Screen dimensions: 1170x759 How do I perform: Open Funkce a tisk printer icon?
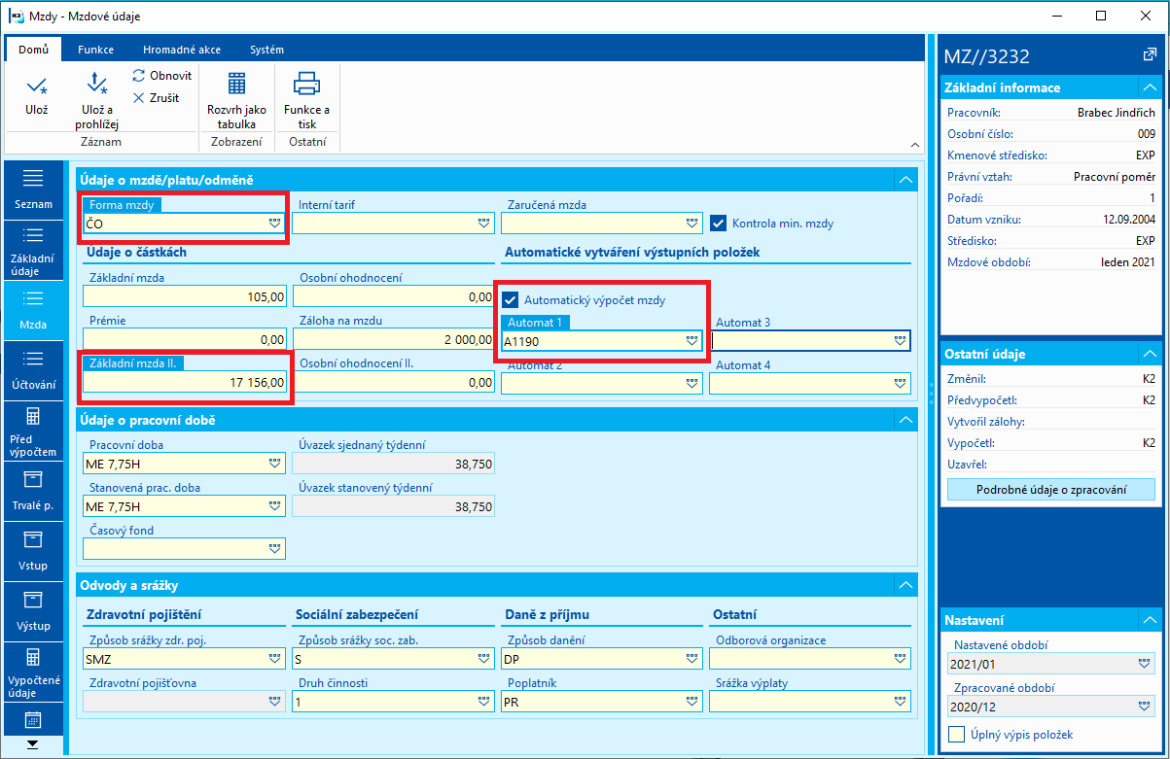(306, 85)
